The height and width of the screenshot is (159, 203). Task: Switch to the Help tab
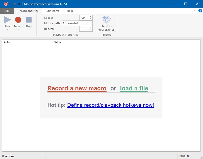tap(70, 11)
